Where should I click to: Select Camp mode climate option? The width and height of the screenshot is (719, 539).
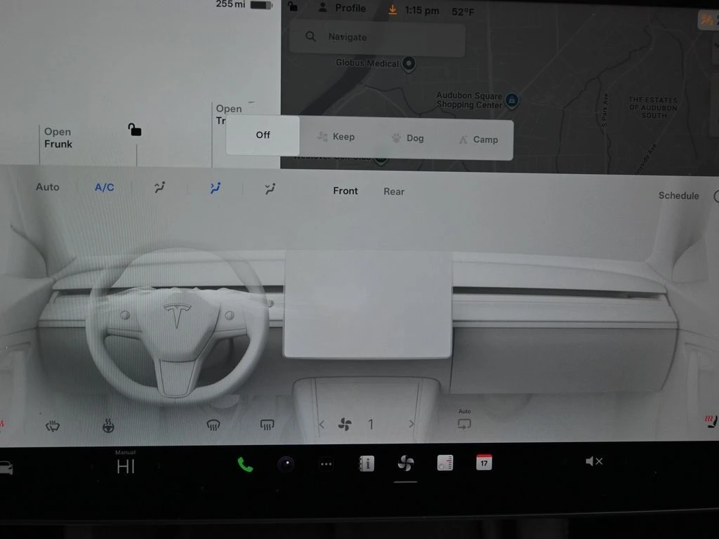(x=478, y=140)
